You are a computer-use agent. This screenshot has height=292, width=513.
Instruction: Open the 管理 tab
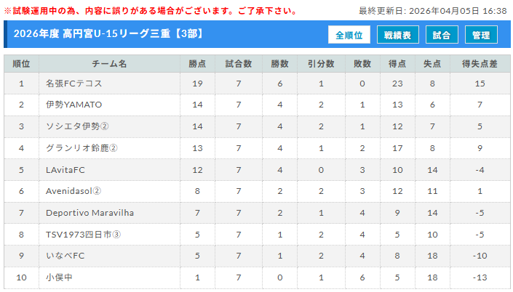481,35
